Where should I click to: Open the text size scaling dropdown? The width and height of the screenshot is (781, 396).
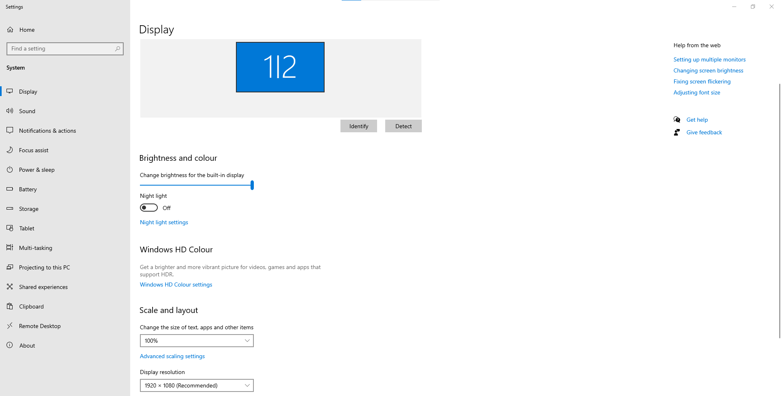pyautogui.click(x=197, y=341)
